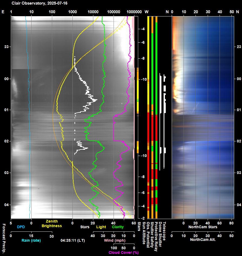Click the yellow Zenith Brightness legend label

click(52, 224)
